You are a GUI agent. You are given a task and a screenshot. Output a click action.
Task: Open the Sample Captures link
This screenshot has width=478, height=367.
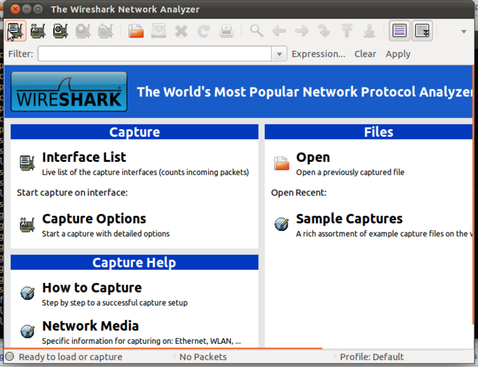[x=349, y=219]
